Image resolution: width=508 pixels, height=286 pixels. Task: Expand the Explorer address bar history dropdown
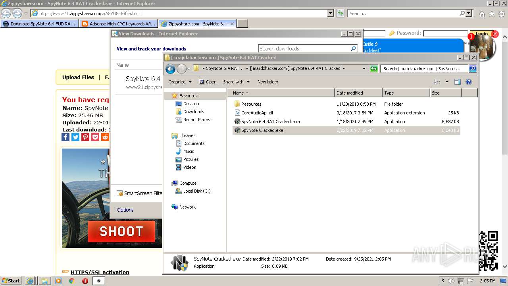[x=364, y=69]
